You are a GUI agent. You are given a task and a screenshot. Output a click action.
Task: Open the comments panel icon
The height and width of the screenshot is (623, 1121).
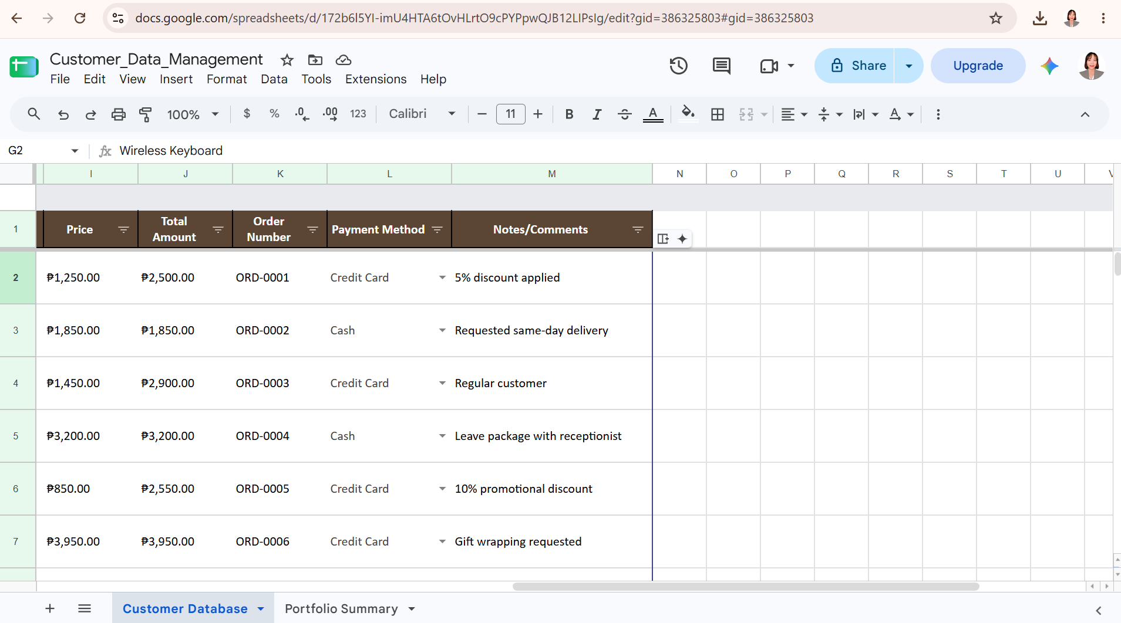click(x=721, y=66)
